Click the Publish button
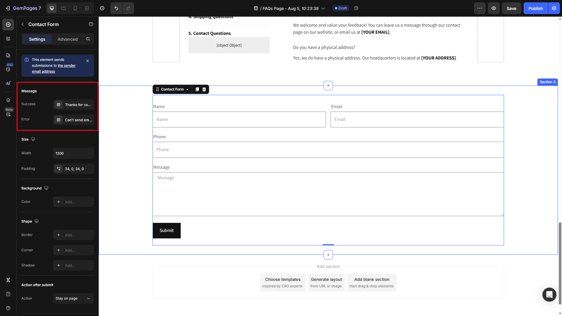Screen dimensions: 562x316 pyautogui.click(x=535, y=8)
